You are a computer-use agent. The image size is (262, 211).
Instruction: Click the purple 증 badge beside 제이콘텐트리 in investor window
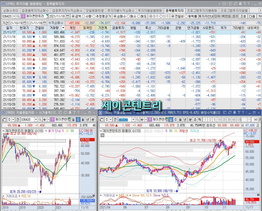tap(23, 16)
